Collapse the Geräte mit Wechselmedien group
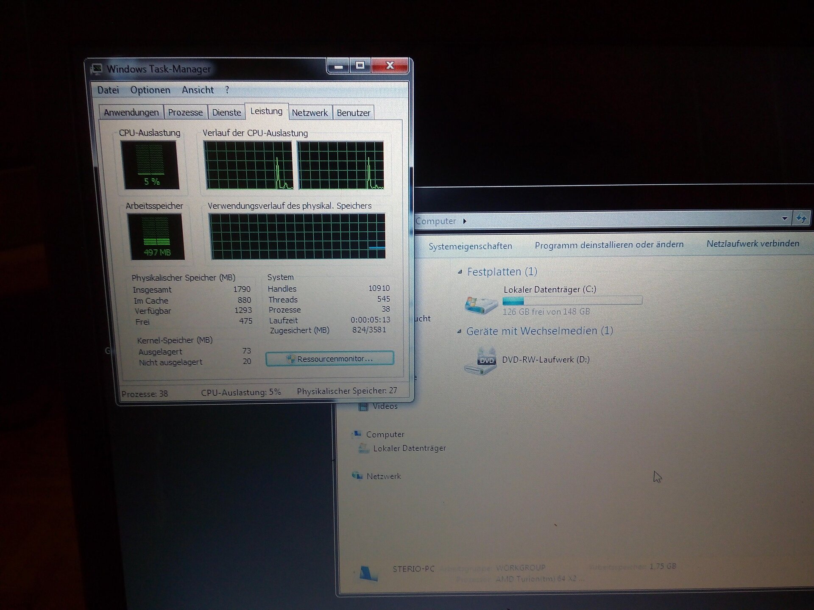This screenshot has width=814, height=610. click(459, 331)
